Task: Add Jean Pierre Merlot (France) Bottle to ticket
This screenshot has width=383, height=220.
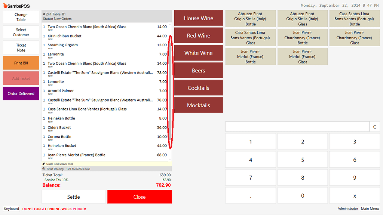Action: (250, 56)
